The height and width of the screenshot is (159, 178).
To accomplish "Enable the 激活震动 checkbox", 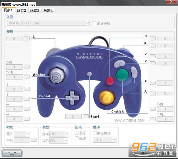I will pos(95,133).
